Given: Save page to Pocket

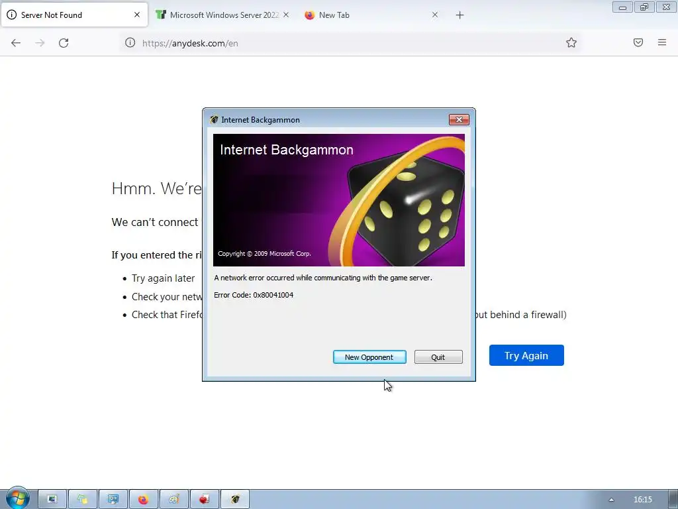Looking at the screenshot, I should tap(638, 42).
